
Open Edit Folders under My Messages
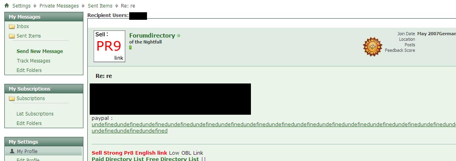click(x=29, y=70)
